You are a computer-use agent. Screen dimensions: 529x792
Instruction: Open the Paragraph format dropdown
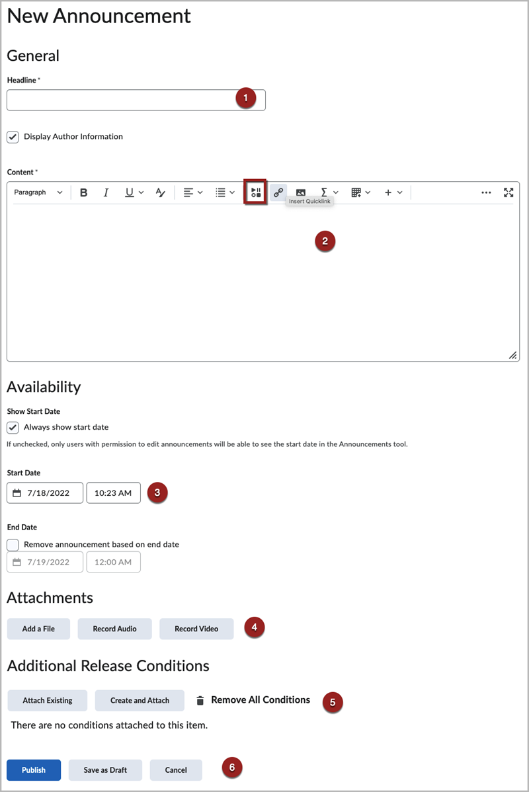pos(38,192)
